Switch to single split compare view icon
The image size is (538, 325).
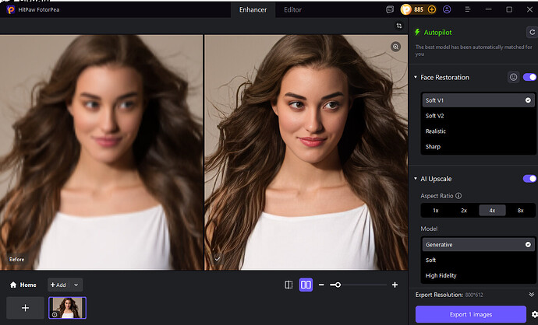coord(288,285)
